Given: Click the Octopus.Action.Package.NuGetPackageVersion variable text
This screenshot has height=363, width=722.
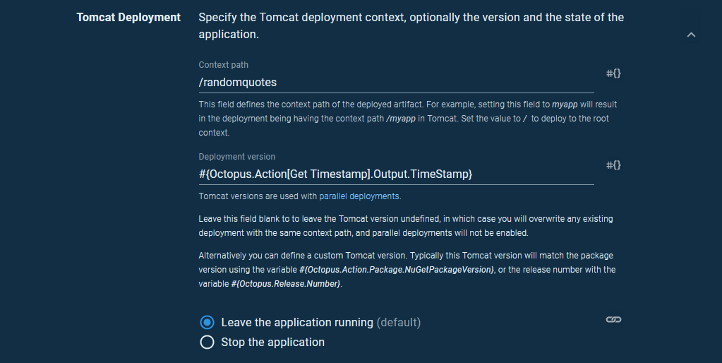Looking at the screenshot, I should [x=397, y=270].
